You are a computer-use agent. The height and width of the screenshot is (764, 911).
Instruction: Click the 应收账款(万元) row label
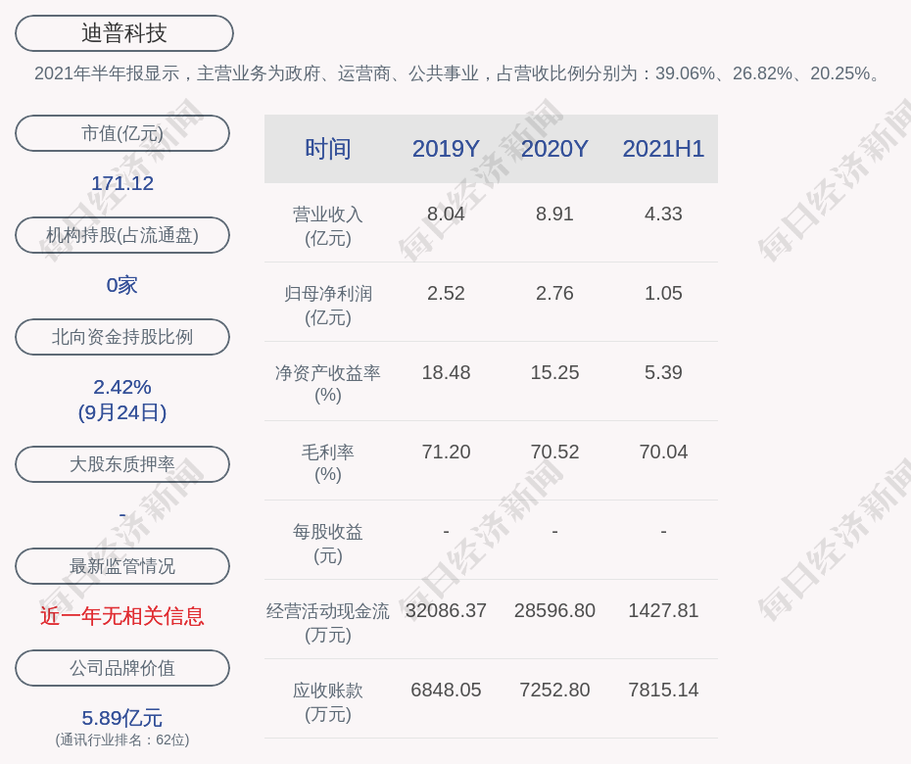click(x=328, y=702)
